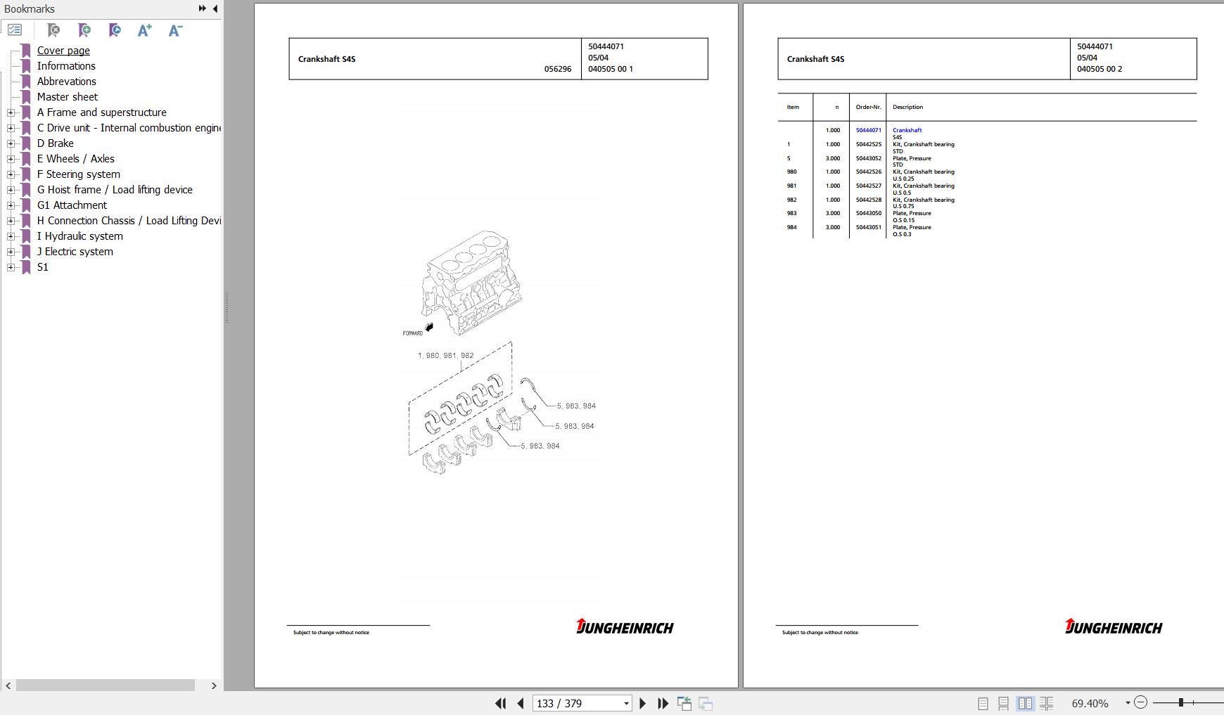
Task: Select the F Steering system bookmark
Action: tap(79, 174)
